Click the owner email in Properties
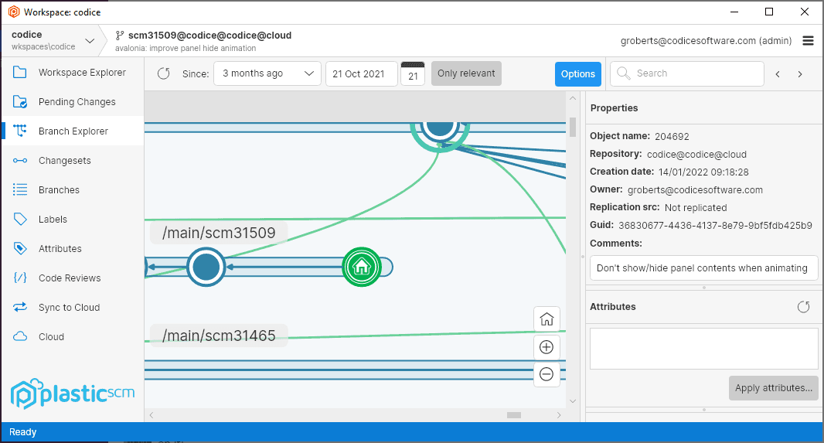The width and height of the screenshot is (824, 443). [695, 189]
